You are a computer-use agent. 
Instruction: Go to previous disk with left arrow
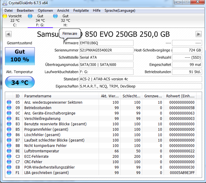pos(8,34)
